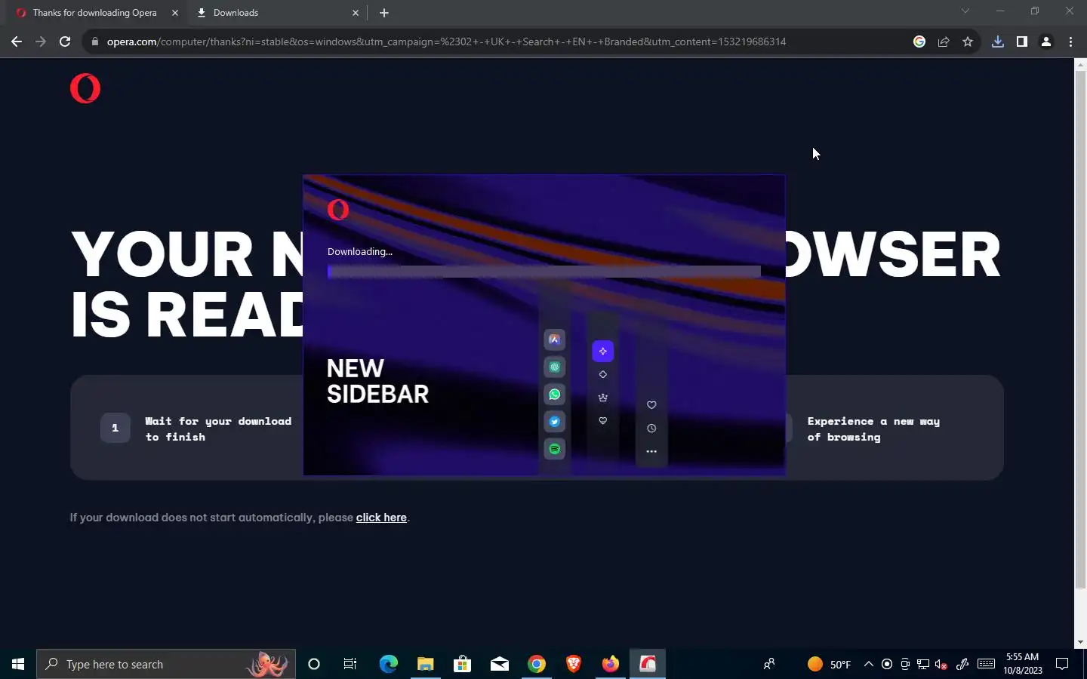Click the heart icon in right sidebar preview
Screen dimensions: 1087x679
click(x=651, y=405)
